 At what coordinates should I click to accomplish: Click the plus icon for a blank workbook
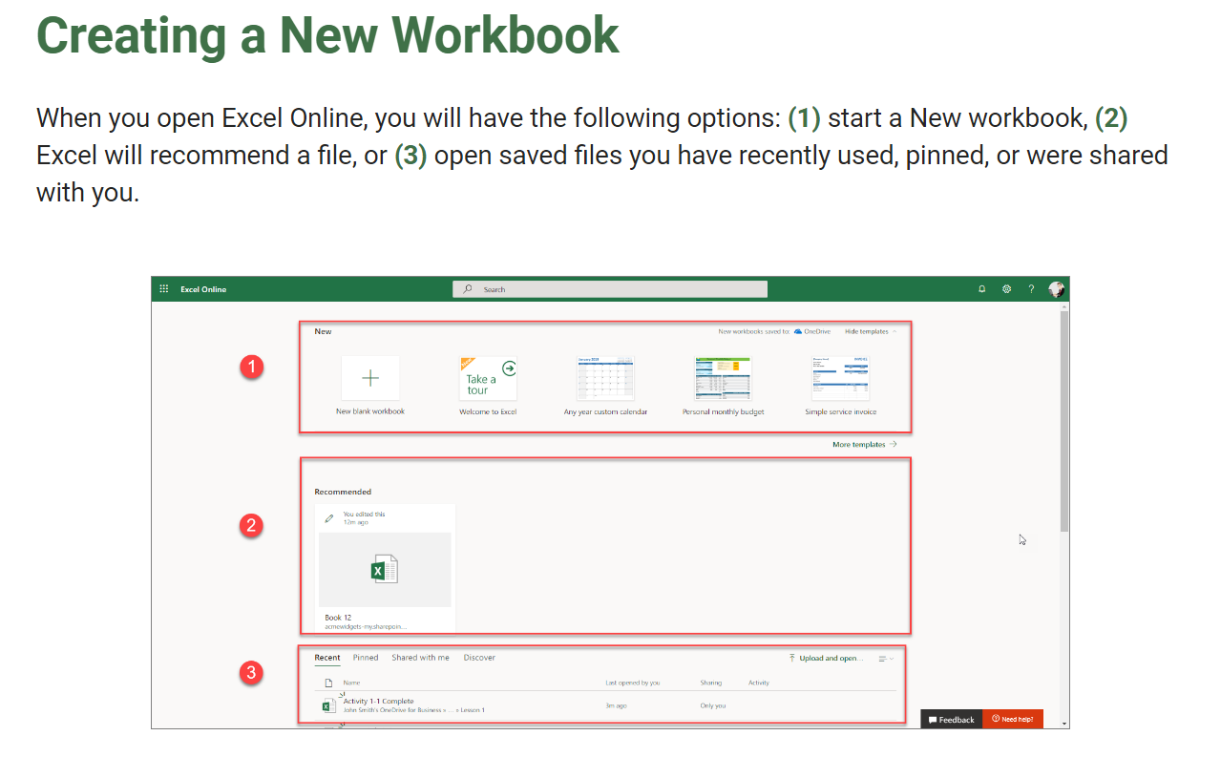(370, 378)
